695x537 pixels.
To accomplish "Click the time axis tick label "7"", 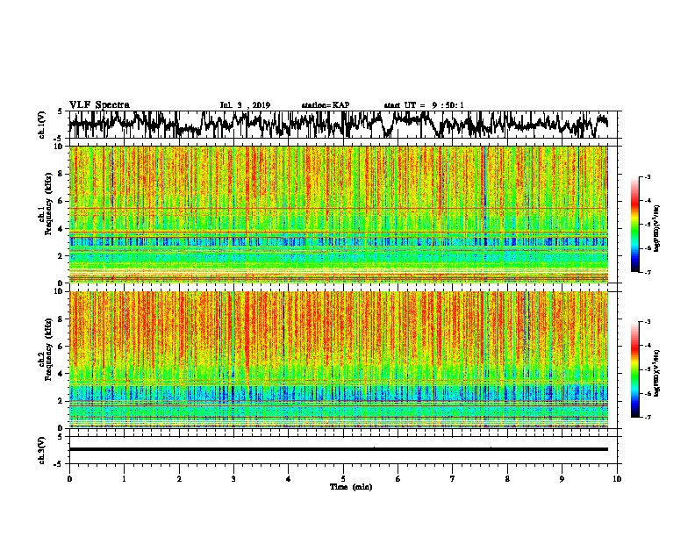I will [453, 479].
